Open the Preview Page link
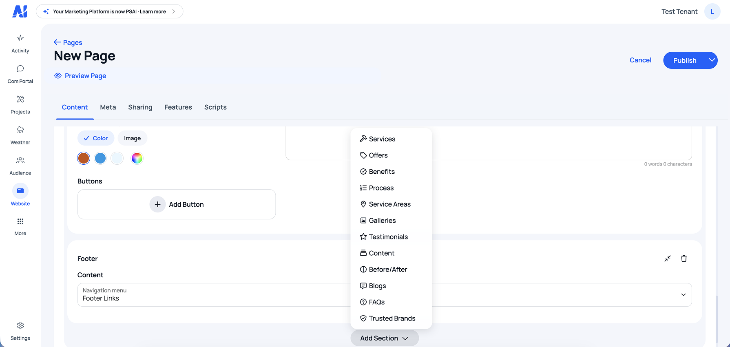Image resolution: width=730 pixels, height=347 pixels. pyautogui.click(x=85, y=76)
